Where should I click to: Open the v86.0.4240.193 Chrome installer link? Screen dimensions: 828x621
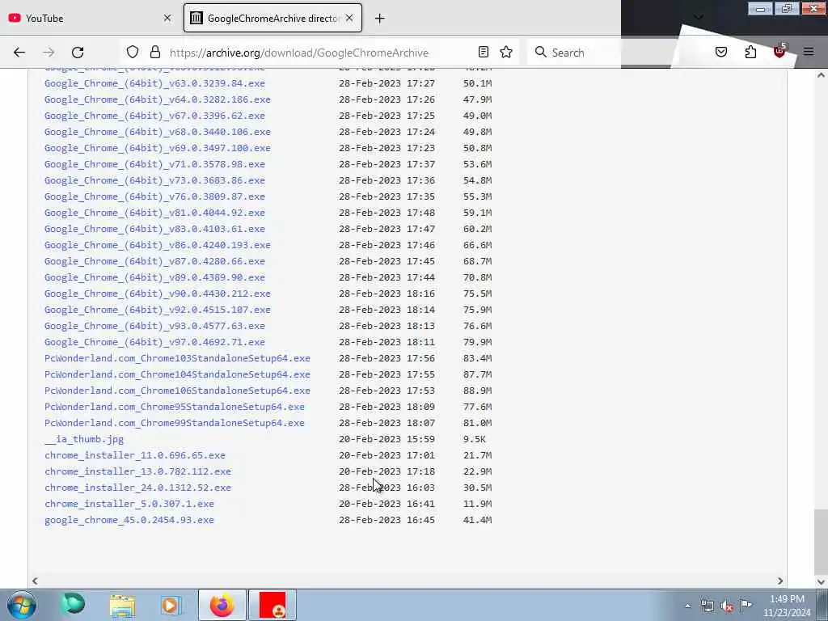pyautogui.click(x=158, y=245)
